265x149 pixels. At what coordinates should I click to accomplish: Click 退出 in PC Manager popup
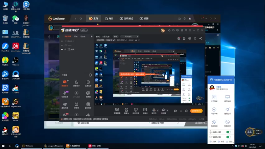[x=229, y=142]
